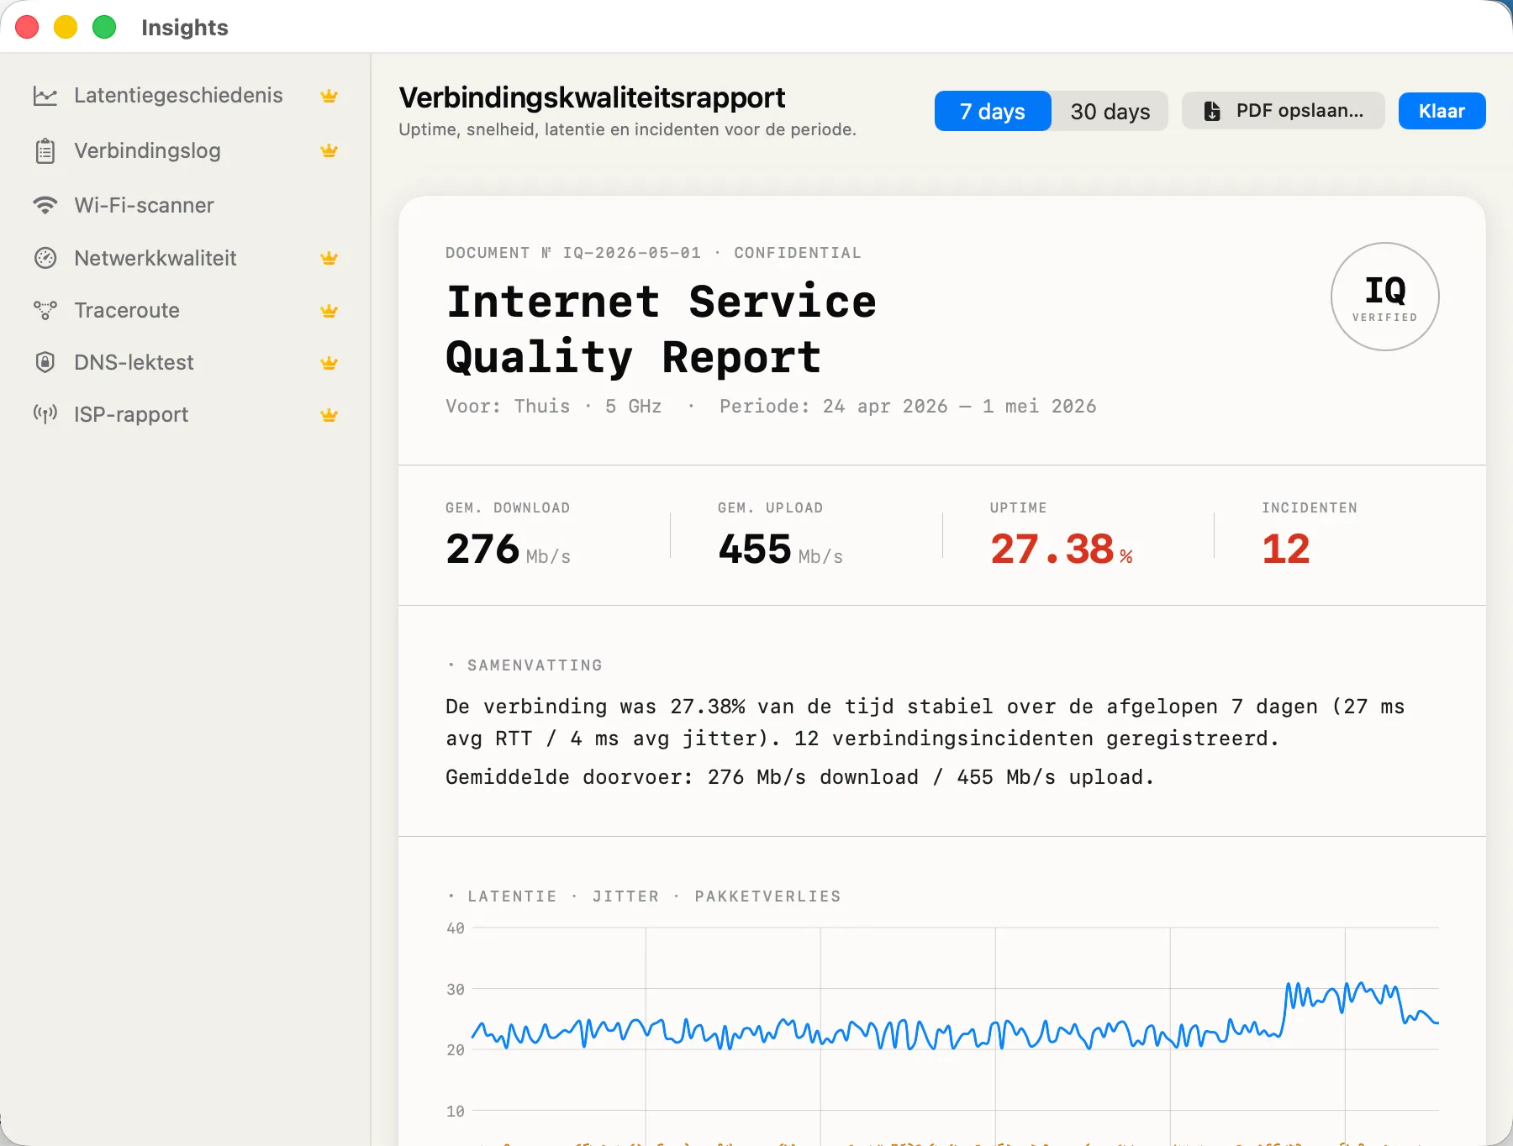The width and height of the screenshot is (1513, 1146).
Task: Click the IQ Verified seal
Action: 1385,297
